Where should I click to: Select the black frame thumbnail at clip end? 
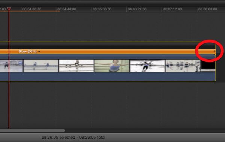pyautogui.click(x=208, y=66)
